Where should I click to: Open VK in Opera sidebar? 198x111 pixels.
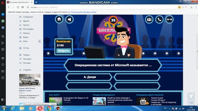3,27
